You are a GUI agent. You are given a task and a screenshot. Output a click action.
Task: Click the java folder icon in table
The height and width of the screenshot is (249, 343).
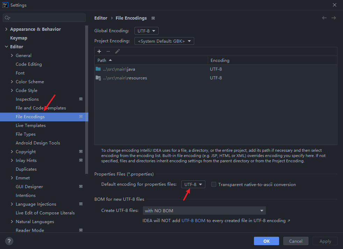coord(98,69)
